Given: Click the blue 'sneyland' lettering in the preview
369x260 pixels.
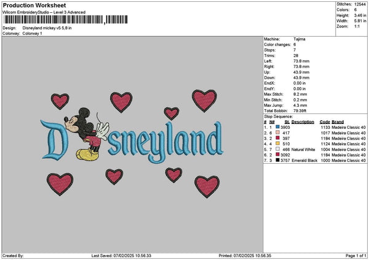Looking at the screenshot, I should click(165, 142).
